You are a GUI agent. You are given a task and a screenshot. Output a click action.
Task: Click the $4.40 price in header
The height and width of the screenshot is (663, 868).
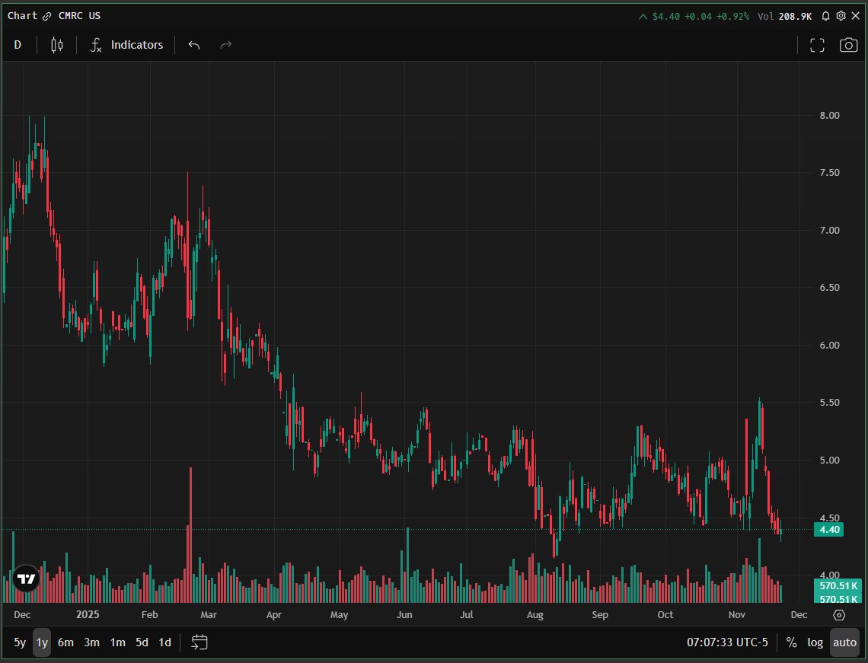(666, 16)
